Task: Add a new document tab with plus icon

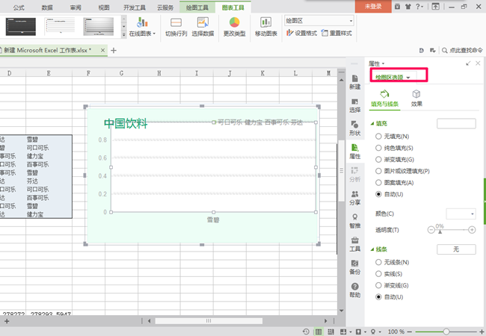Action: 114,51
